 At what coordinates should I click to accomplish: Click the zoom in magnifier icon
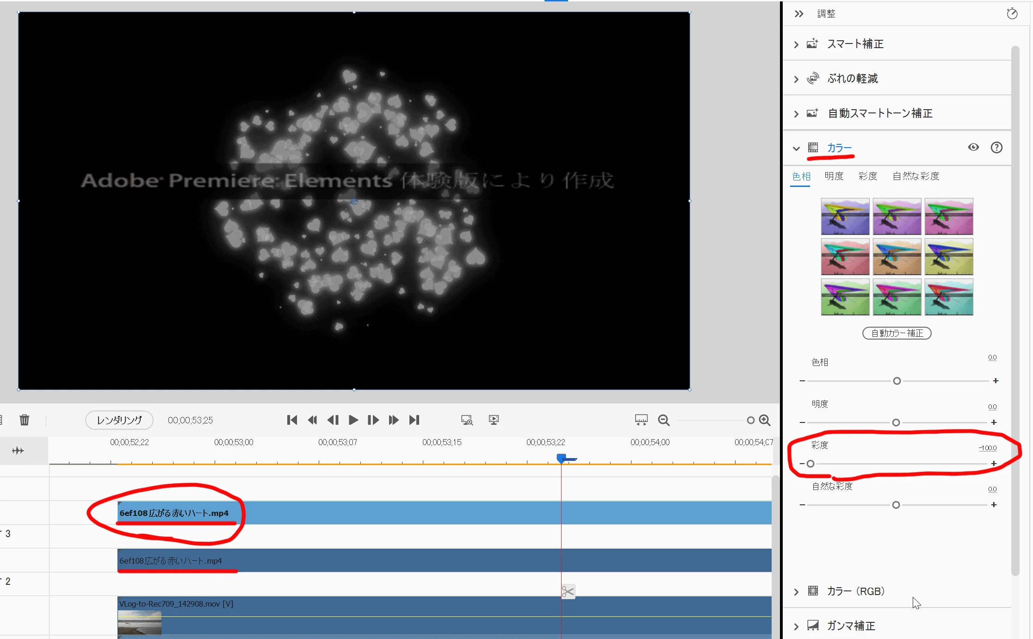pos(765,420)
